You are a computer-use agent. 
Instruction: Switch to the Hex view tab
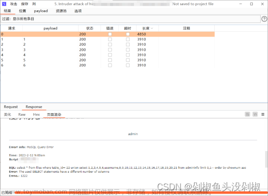(36, 115)
